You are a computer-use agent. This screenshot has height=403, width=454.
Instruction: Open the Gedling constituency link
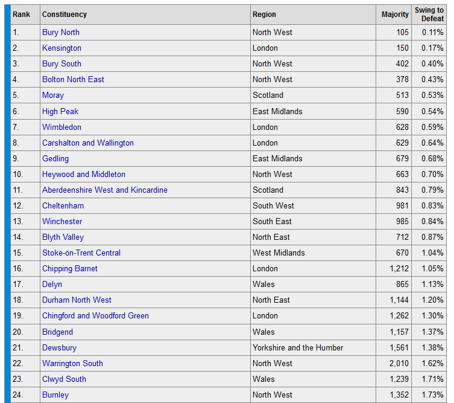coord(55,158)
